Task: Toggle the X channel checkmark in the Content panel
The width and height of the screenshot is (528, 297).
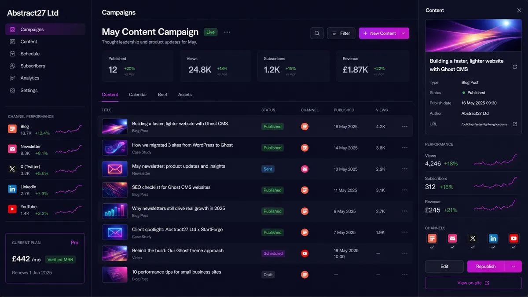Action: pyautogui.click(x=473, y=247)
